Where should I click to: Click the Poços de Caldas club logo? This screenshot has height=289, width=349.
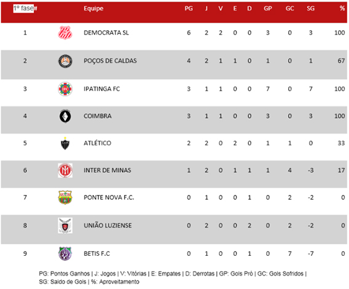pos(65,61)
